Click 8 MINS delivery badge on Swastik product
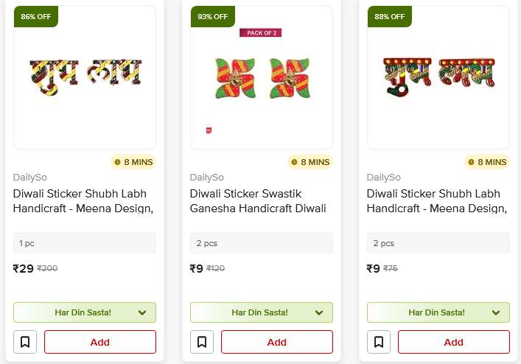This screenshot has width=521, height=364. (310, 162)
